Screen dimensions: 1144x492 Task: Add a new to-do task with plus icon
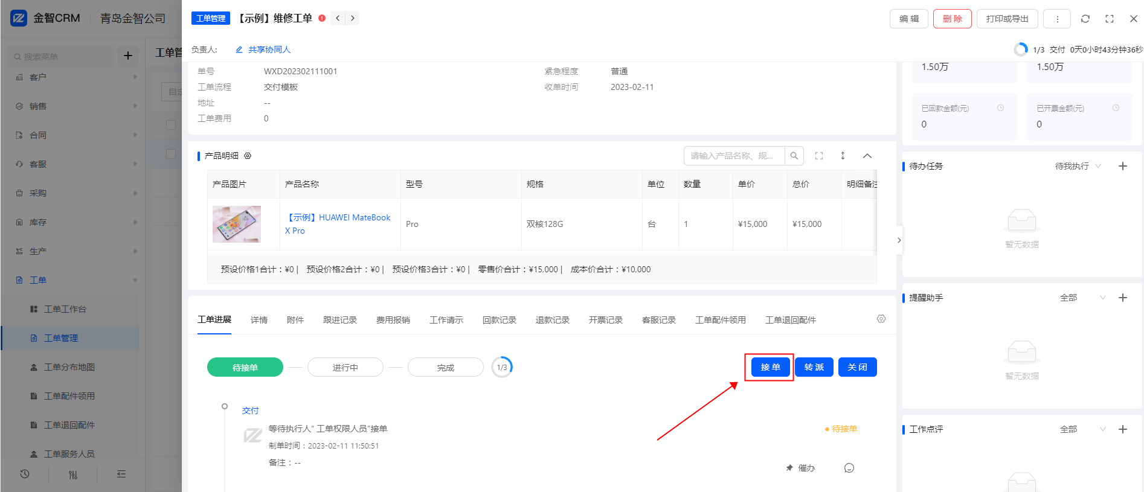pyautogui.click(x=1122, y=166)
